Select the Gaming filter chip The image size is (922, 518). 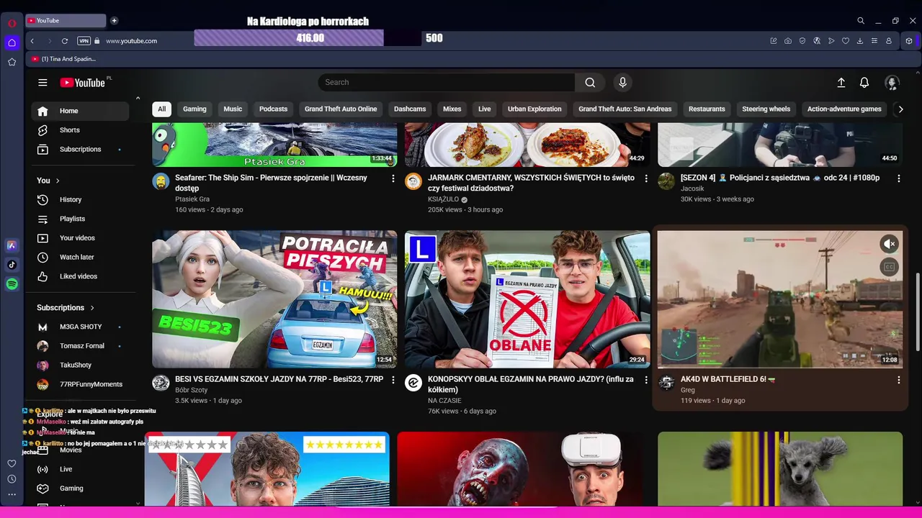(194, 109)
